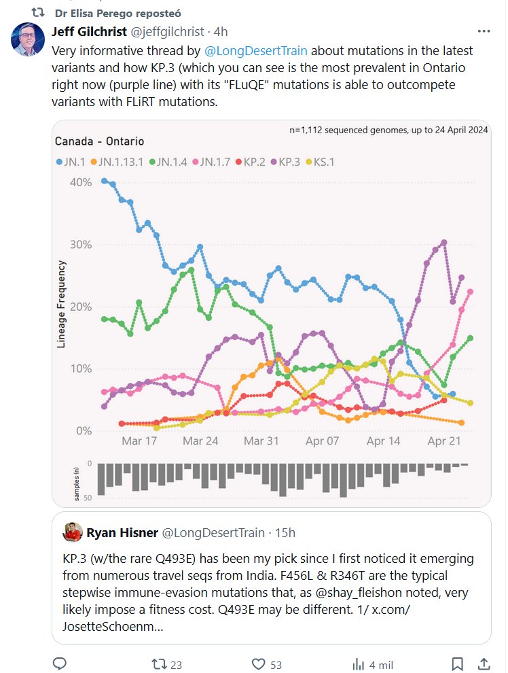Open the three-dot more options menu
Screen dimensions: 508x673
coord(484,31)
